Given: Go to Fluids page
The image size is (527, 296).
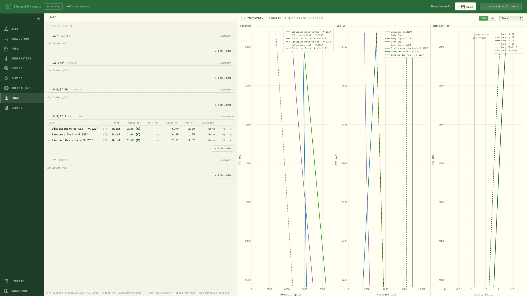Looking at the screenshot, I should pos(22,78).
